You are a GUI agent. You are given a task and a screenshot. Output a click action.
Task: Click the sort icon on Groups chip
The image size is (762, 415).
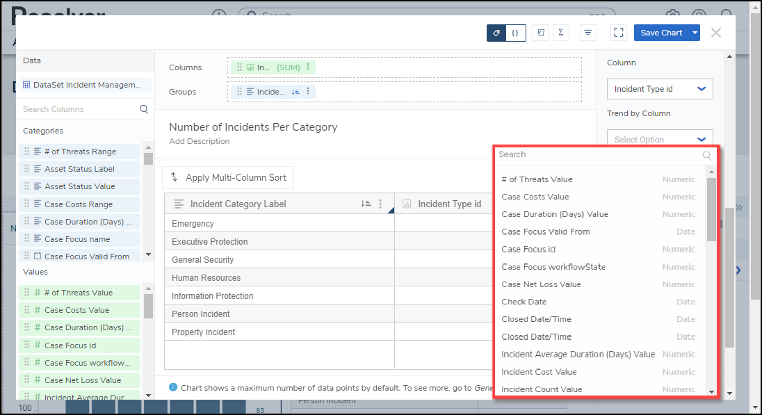pos(295,92)
